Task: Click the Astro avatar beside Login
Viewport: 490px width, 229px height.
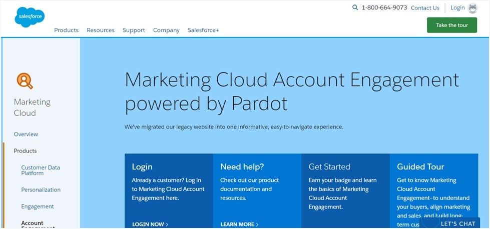Action: pyautogui.click(x=473, y=8)
